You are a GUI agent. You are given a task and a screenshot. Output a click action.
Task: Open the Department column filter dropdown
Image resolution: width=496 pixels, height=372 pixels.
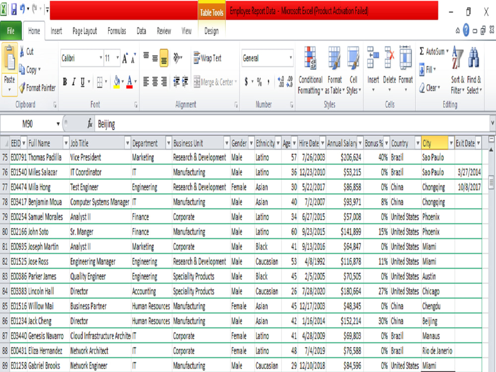(168, 143)
